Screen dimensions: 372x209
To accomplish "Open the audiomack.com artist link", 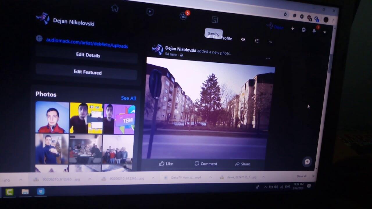I will click(x=87, y=43).
